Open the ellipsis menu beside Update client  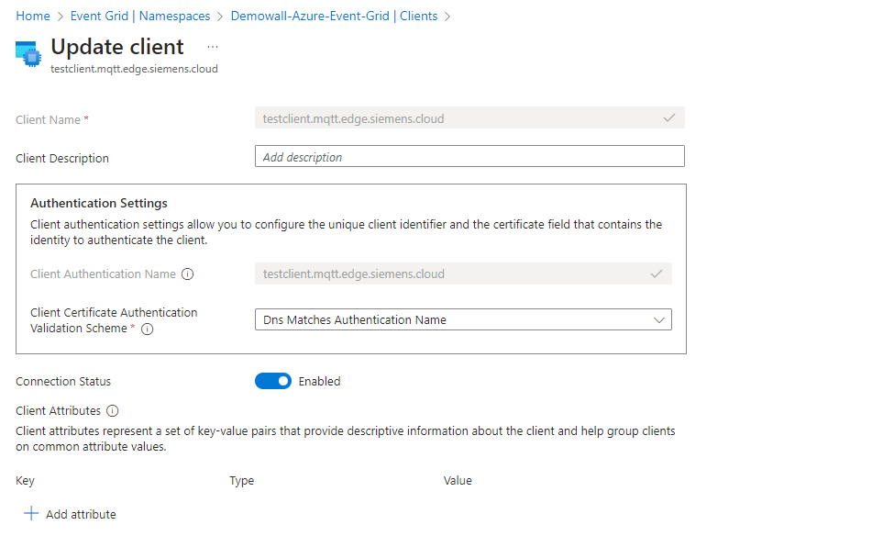[x=213, y=47]
